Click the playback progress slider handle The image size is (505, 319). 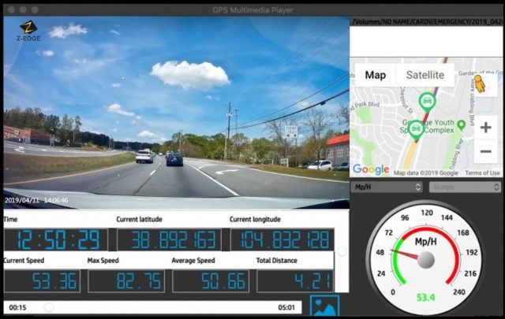point(49,307)
